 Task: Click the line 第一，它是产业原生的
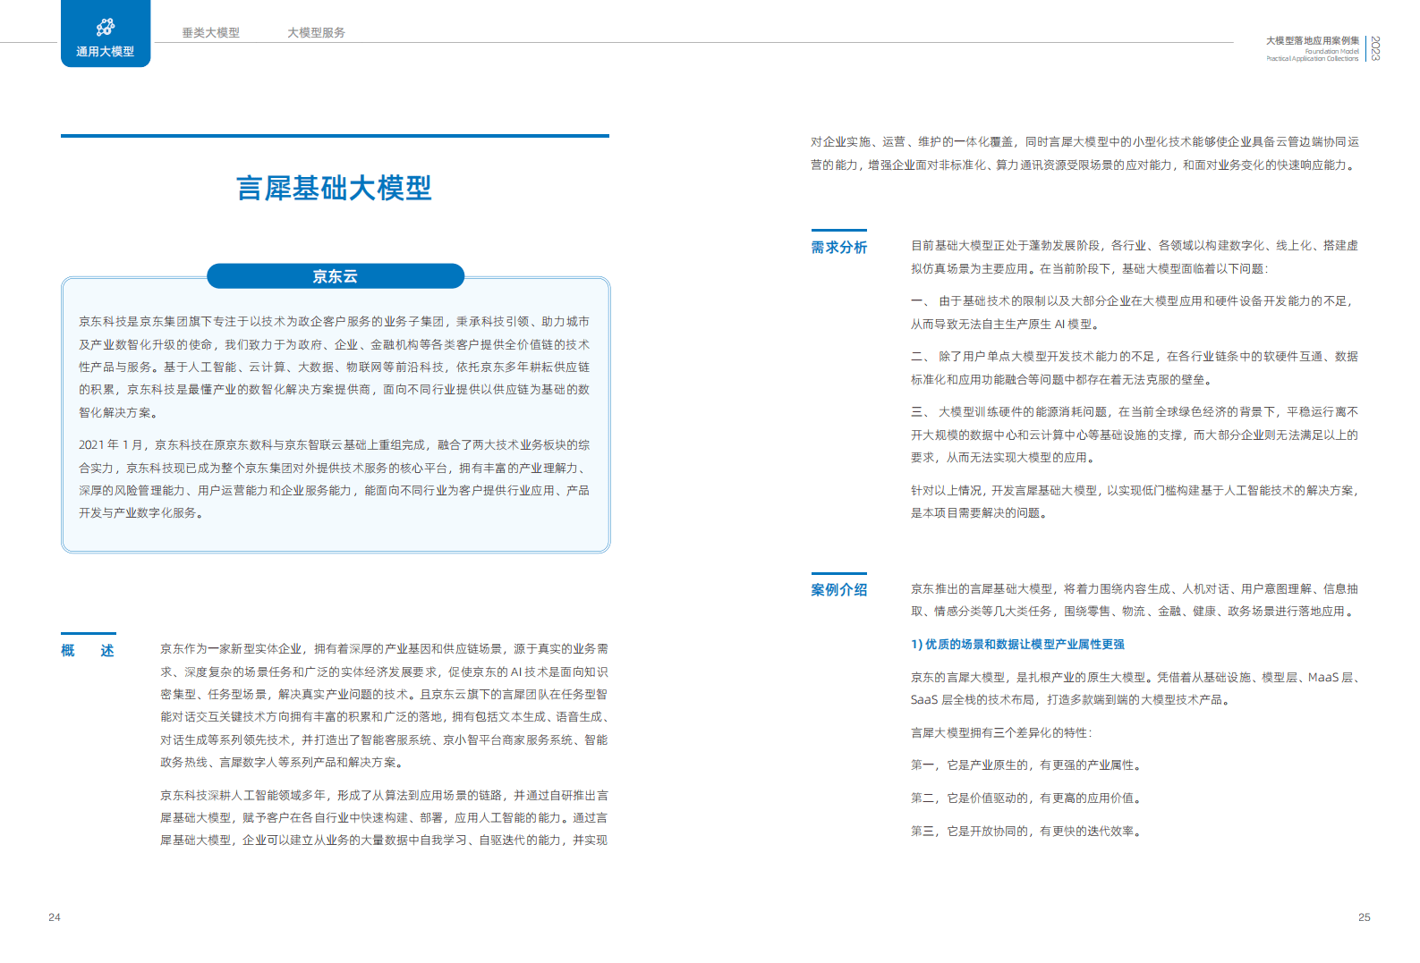pos(1025,765)
